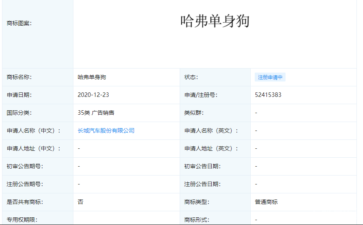Viewport: 363px width, 225px height.
Task: Click the 商标图案 label
Action: click(19, 23)
